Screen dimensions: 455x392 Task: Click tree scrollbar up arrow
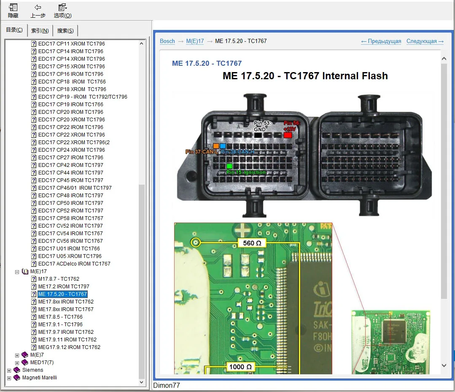pyautogui.click(x=141, y=44)
